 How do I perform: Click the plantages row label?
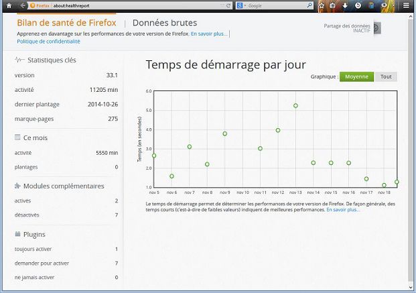click(26, 167)
